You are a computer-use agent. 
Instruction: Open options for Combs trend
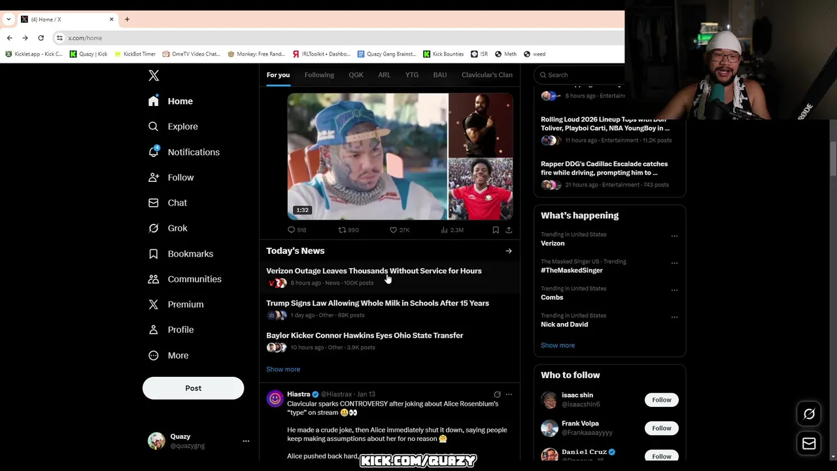click(x=674, y=290)
